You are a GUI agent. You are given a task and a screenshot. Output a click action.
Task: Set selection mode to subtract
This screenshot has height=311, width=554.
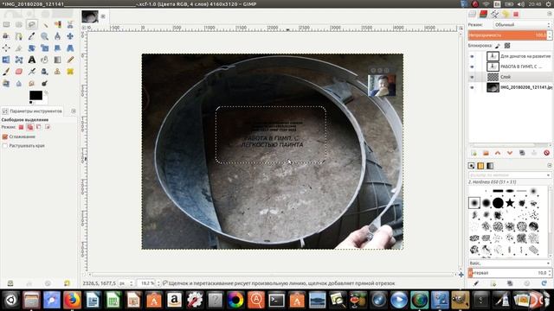point(38,127)
